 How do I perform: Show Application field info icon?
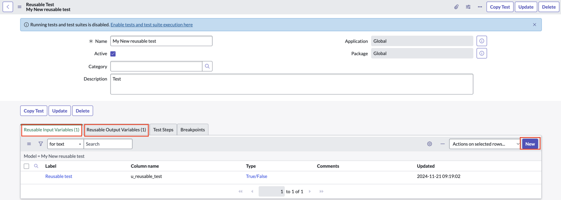coord(482,41)
